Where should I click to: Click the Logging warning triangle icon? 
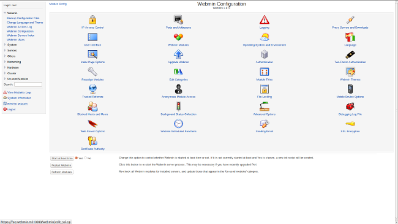tap(265, 20)
